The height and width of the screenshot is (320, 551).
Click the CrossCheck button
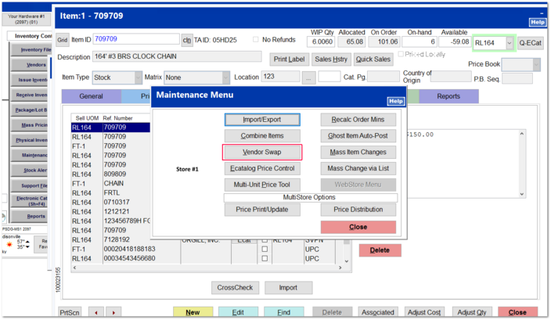tap(235, 288)
